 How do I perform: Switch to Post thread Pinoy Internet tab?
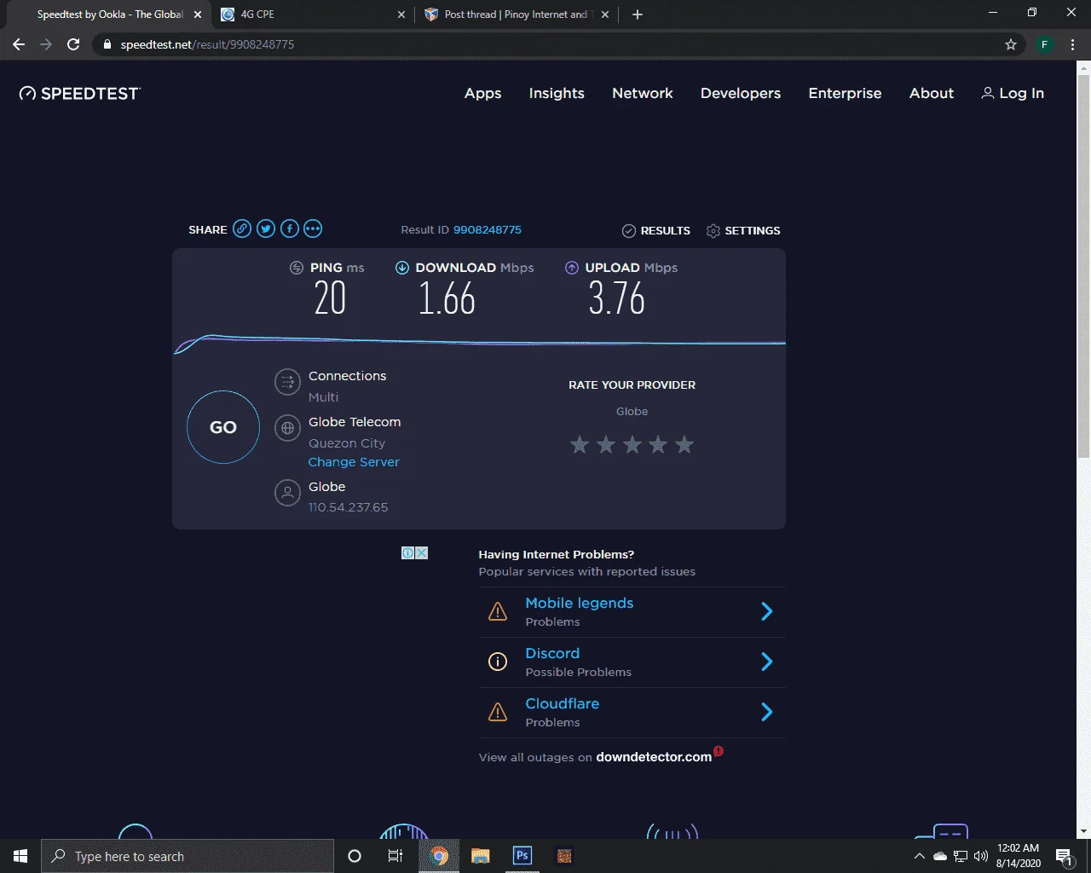[517, 14]
